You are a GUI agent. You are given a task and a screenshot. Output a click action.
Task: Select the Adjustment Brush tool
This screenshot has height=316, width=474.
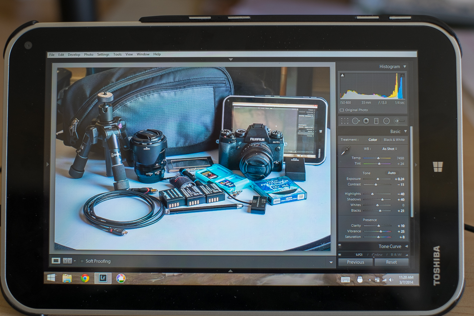click(x=399, y=121)
